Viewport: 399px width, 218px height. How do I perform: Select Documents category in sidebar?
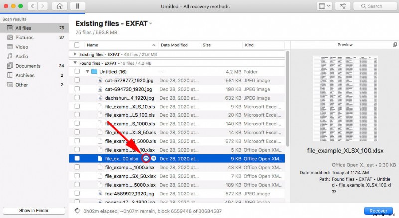[x=34, y=66]
